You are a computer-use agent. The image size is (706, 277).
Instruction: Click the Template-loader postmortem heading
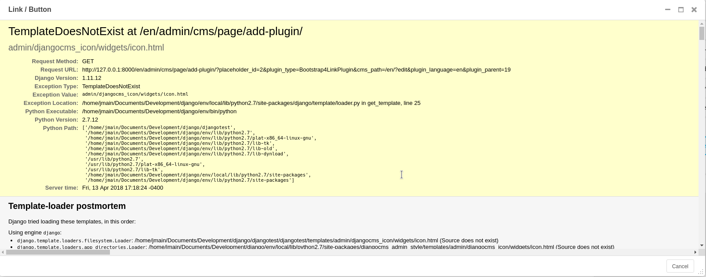(x=67, y=206)
